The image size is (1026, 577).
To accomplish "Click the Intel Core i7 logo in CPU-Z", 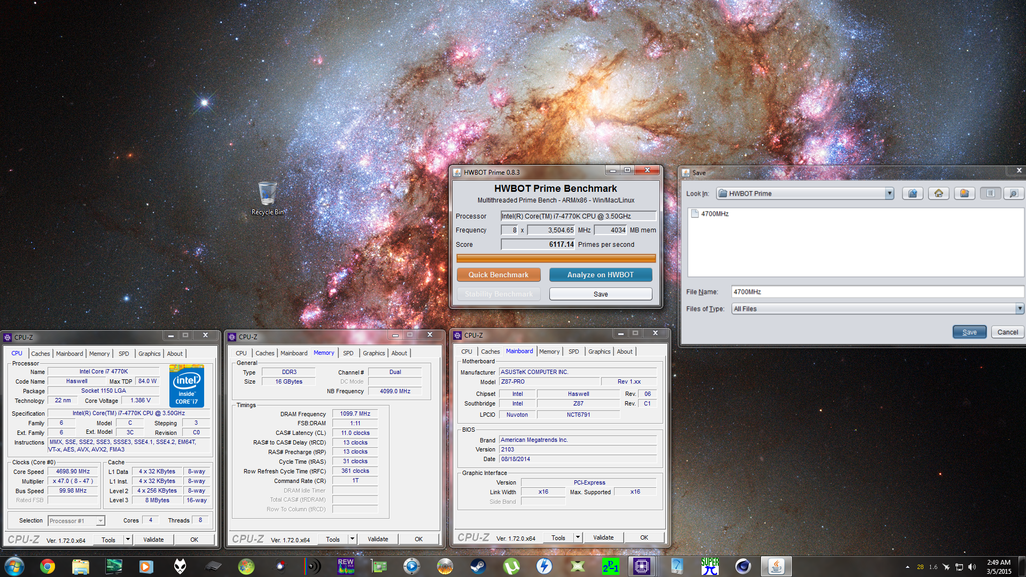I will [x=186, y=386].
